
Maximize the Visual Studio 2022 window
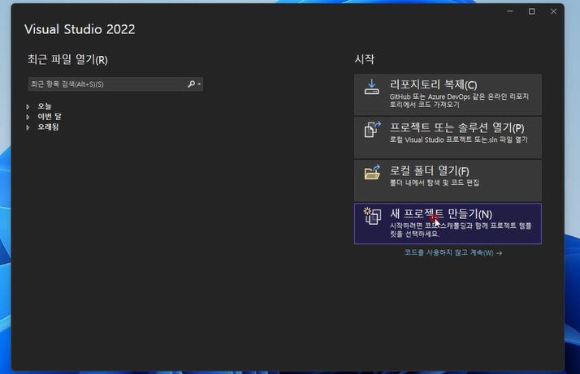(x=531, y=11)
